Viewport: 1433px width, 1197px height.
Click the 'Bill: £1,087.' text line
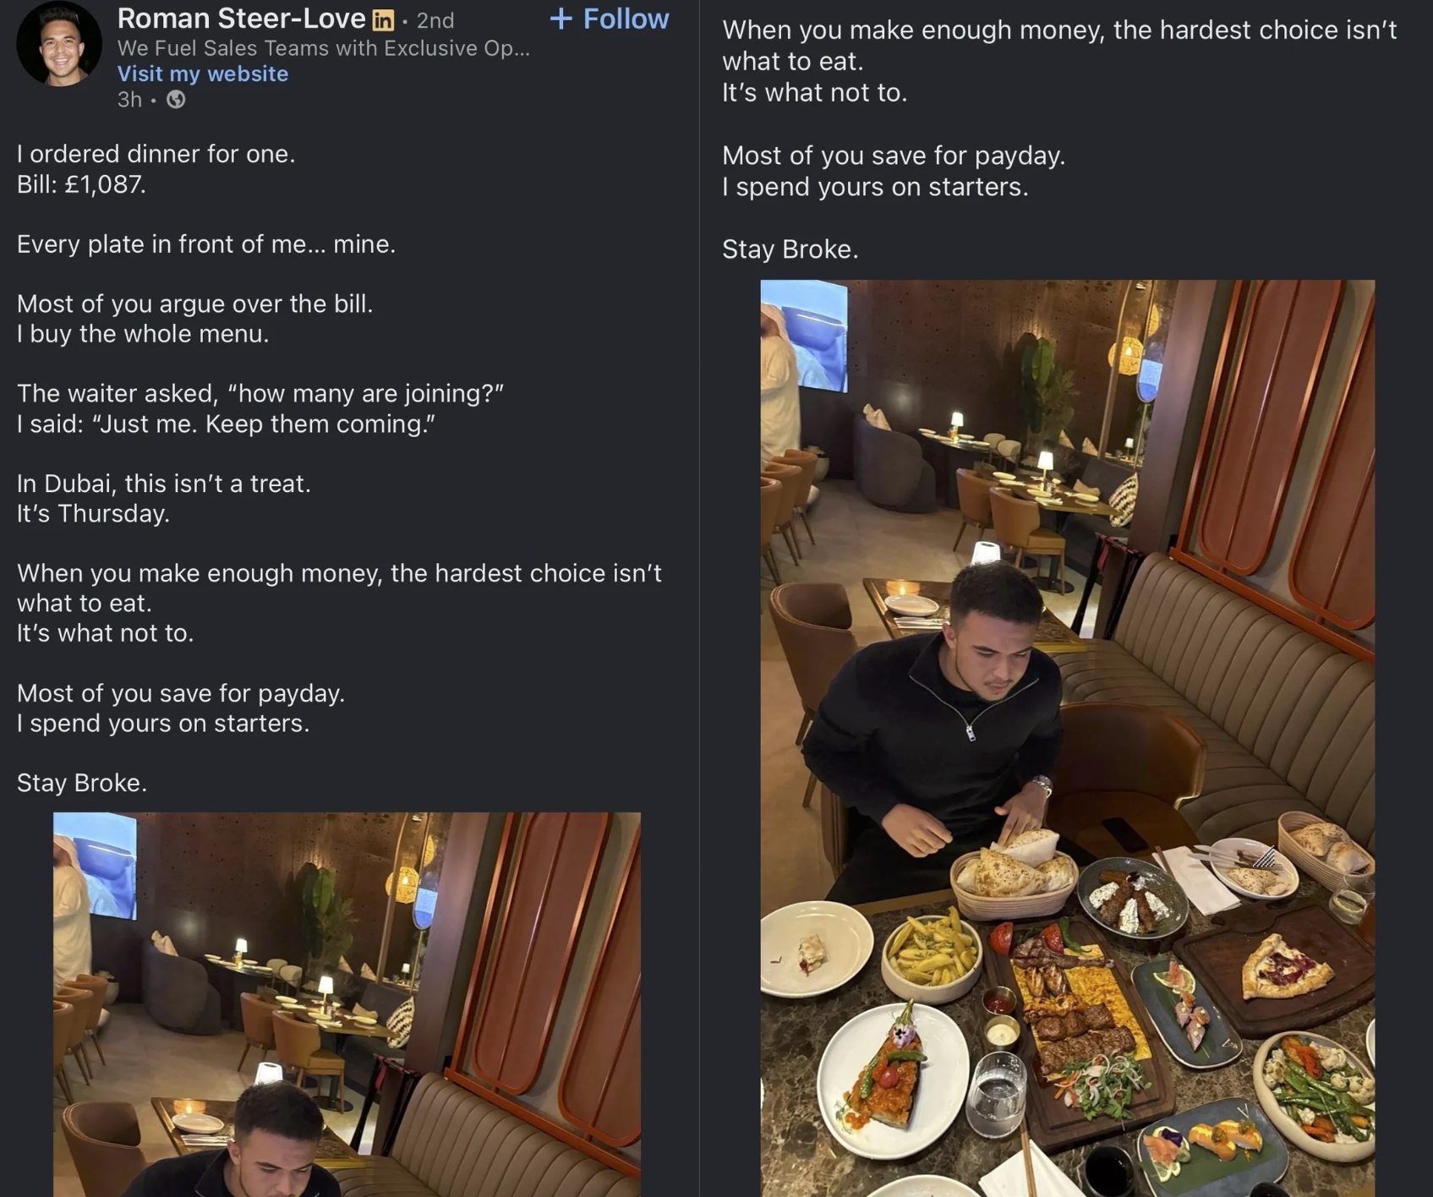pyautogui.click(x=81, y=184)
